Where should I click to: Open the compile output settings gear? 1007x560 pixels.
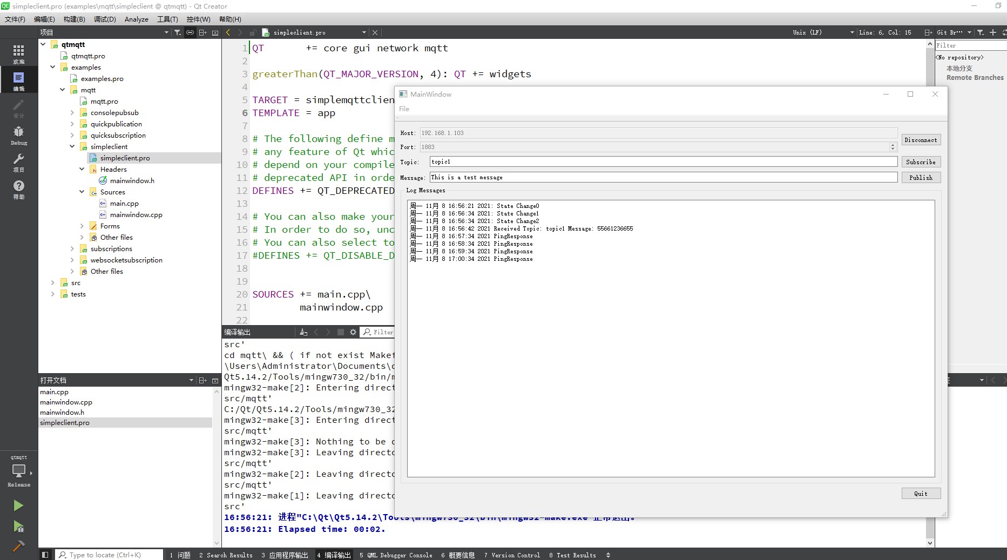click(353, 332)
